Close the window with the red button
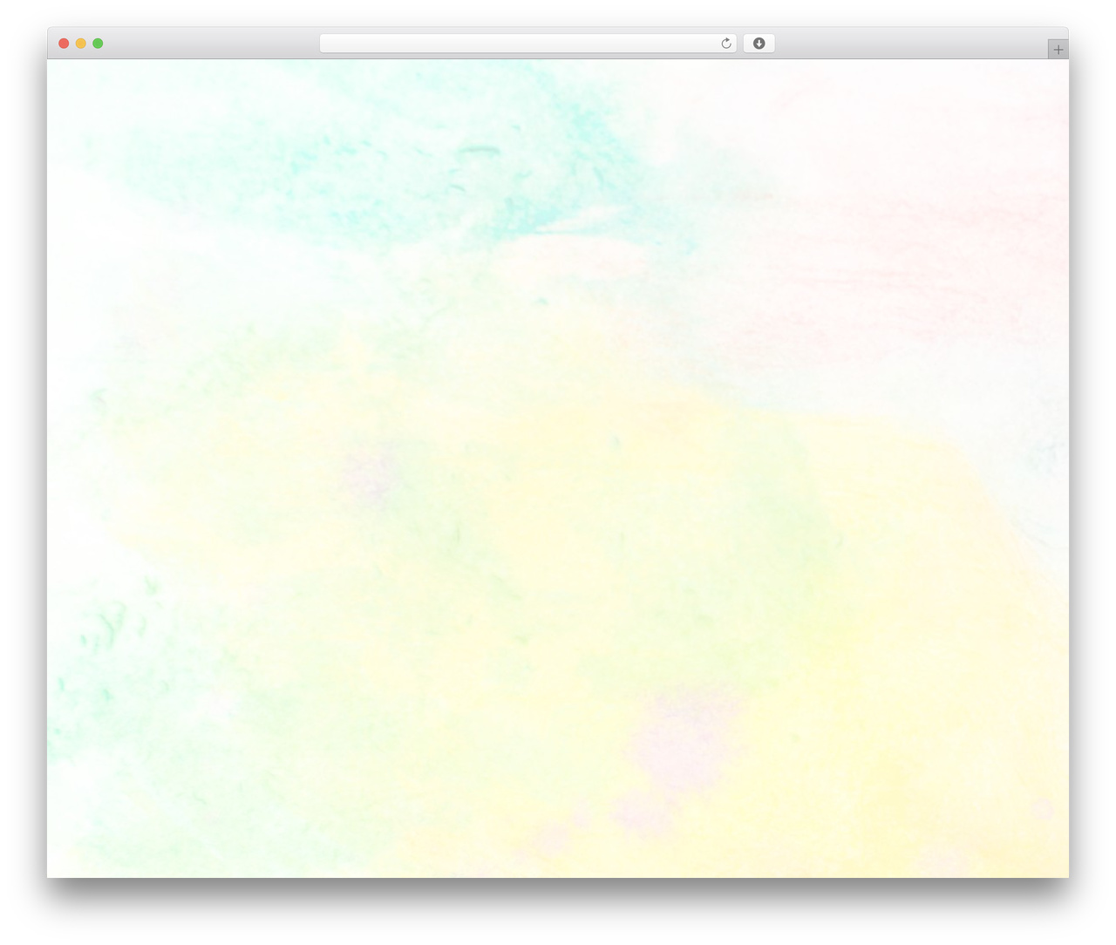This screenshot has height=945, width=1116. [x=64, y=44]
